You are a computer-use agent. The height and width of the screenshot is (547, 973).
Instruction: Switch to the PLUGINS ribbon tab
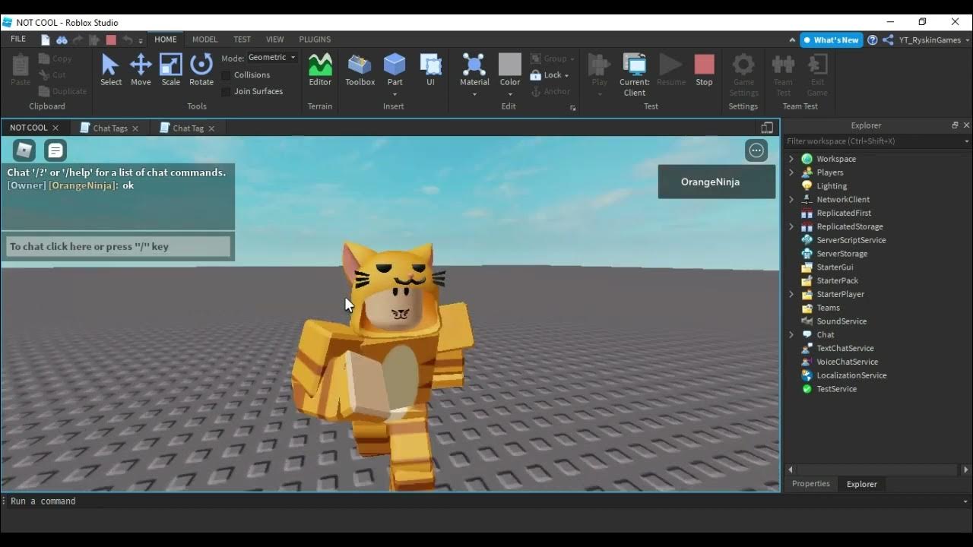click(315, 40)
